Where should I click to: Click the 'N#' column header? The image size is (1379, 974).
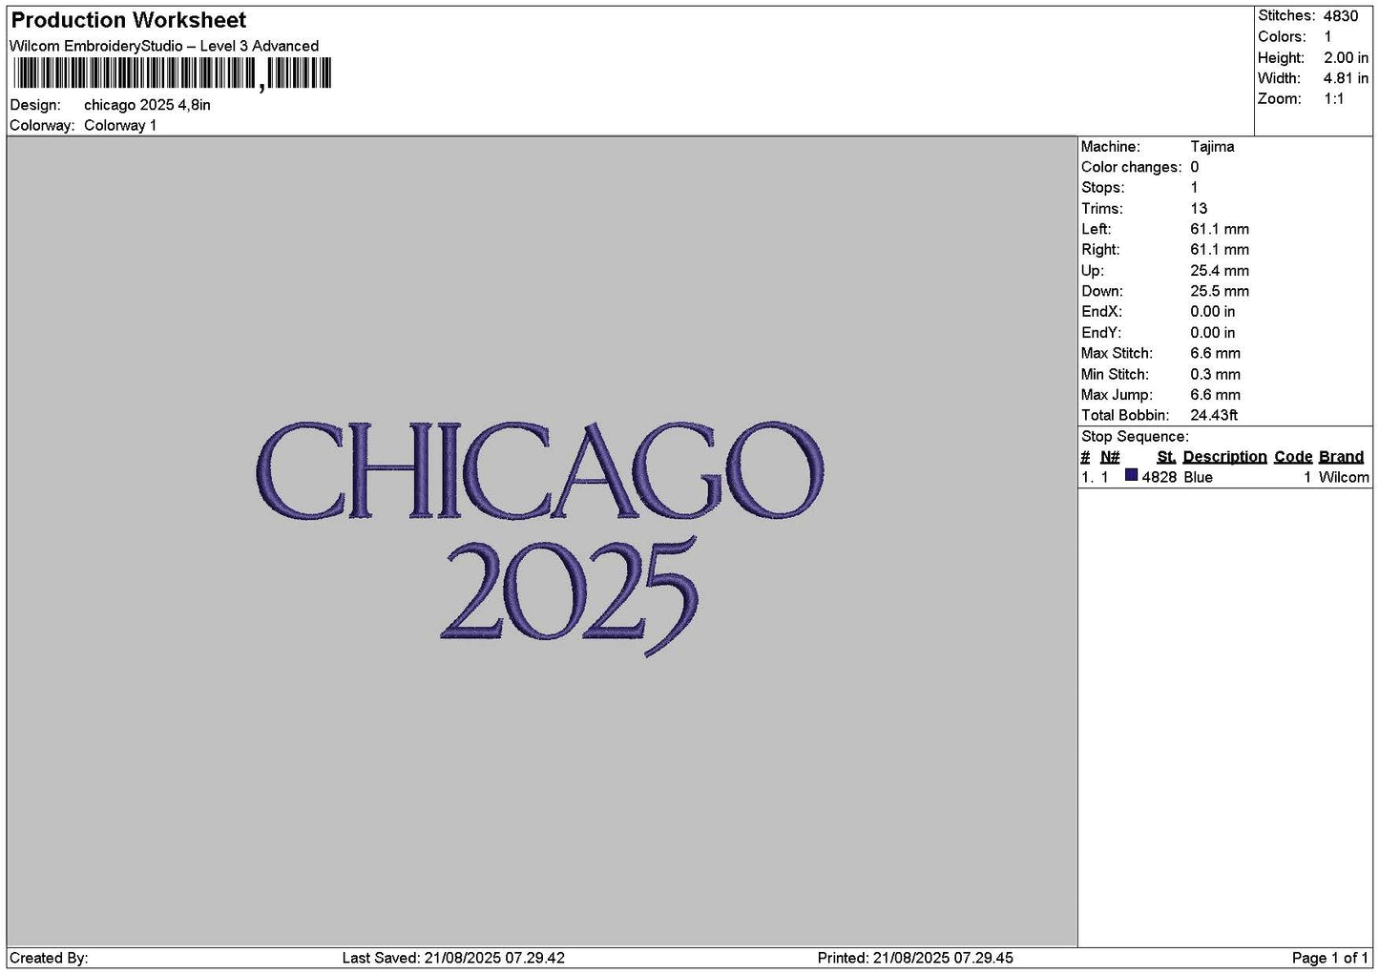point(1110,457)
